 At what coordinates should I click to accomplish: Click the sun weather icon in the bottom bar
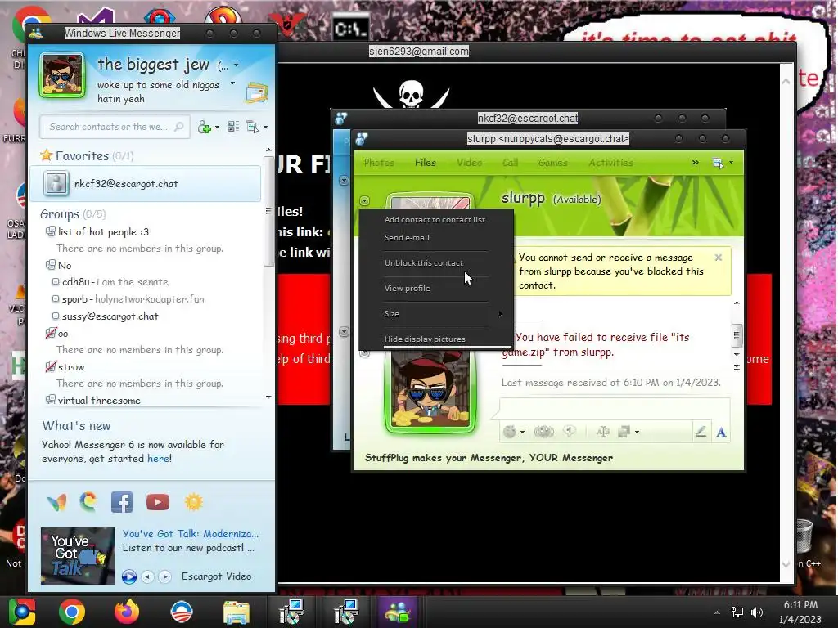[x=194, y=502]
